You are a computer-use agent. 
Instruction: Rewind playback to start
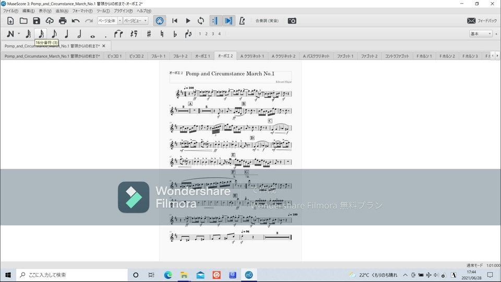174,21
